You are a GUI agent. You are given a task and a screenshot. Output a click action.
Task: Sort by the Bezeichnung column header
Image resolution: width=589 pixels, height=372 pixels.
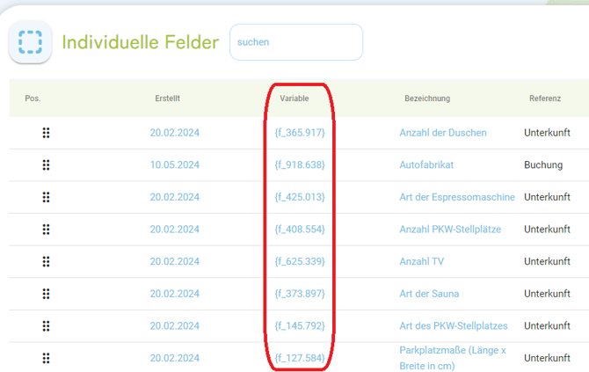tap(427, 98)
